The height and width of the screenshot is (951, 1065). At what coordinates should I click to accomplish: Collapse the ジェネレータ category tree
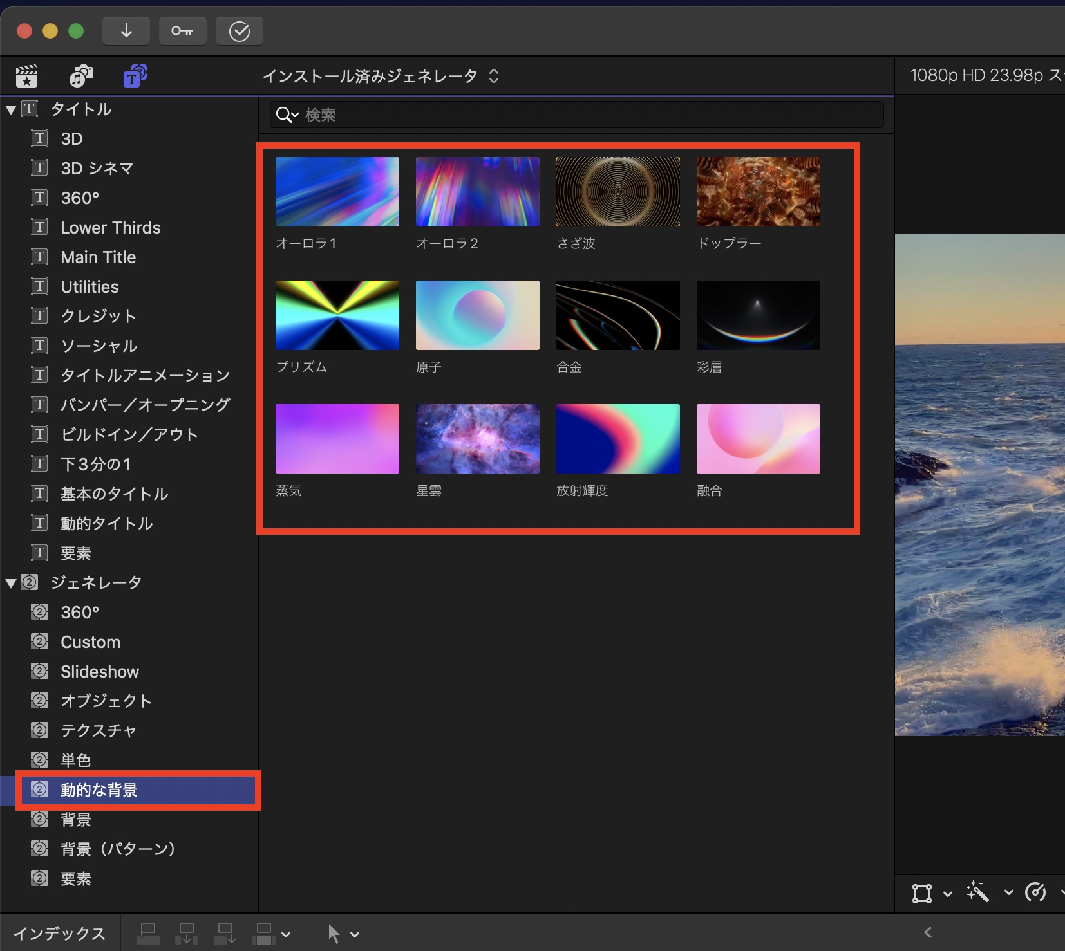[11, 584]
